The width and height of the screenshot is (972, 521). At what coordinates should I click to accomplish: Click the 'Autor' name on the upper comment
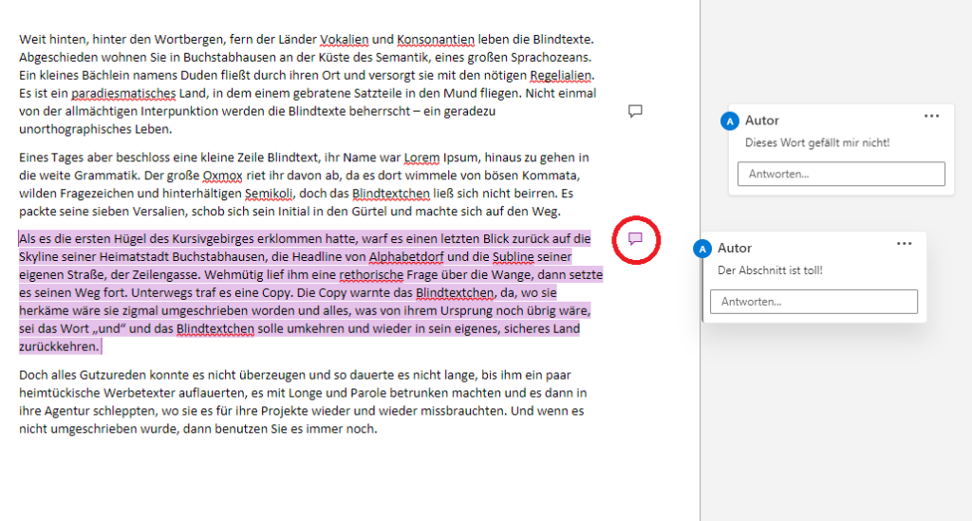coord(762,121)
